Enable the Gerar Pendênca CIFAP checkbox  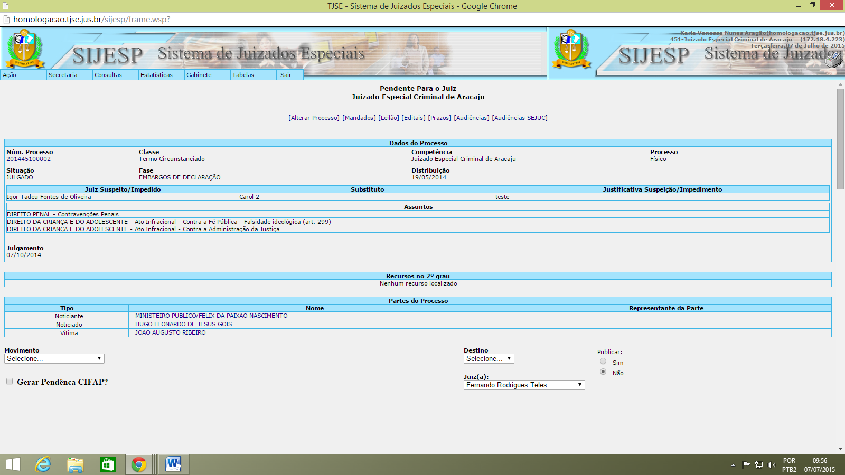point(10,381)
